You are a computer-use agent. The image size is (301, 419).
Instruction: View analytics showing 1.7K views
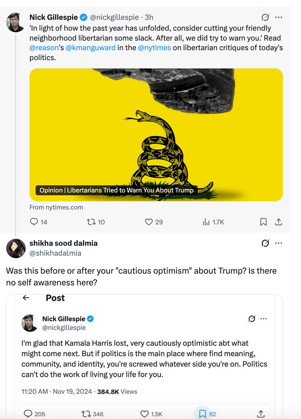coord(206,222)
